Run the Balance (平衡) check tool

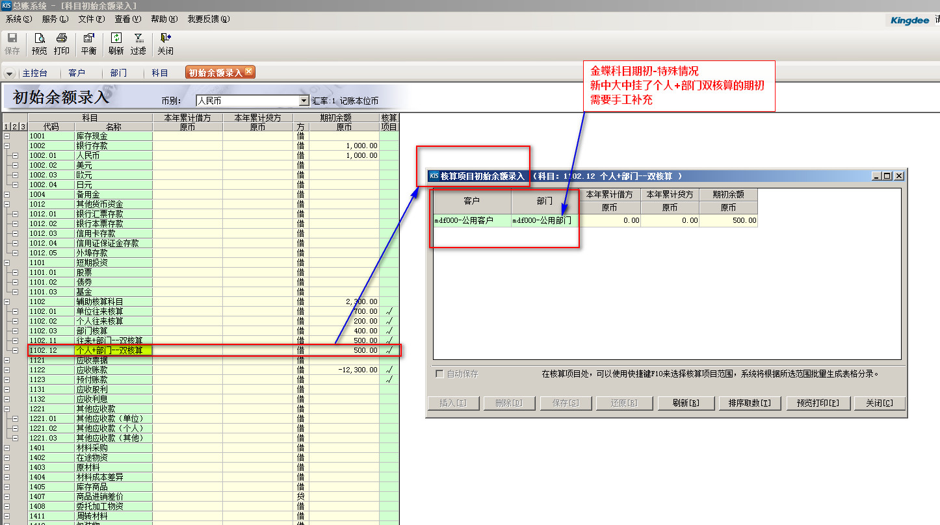(x=89, y=44)
